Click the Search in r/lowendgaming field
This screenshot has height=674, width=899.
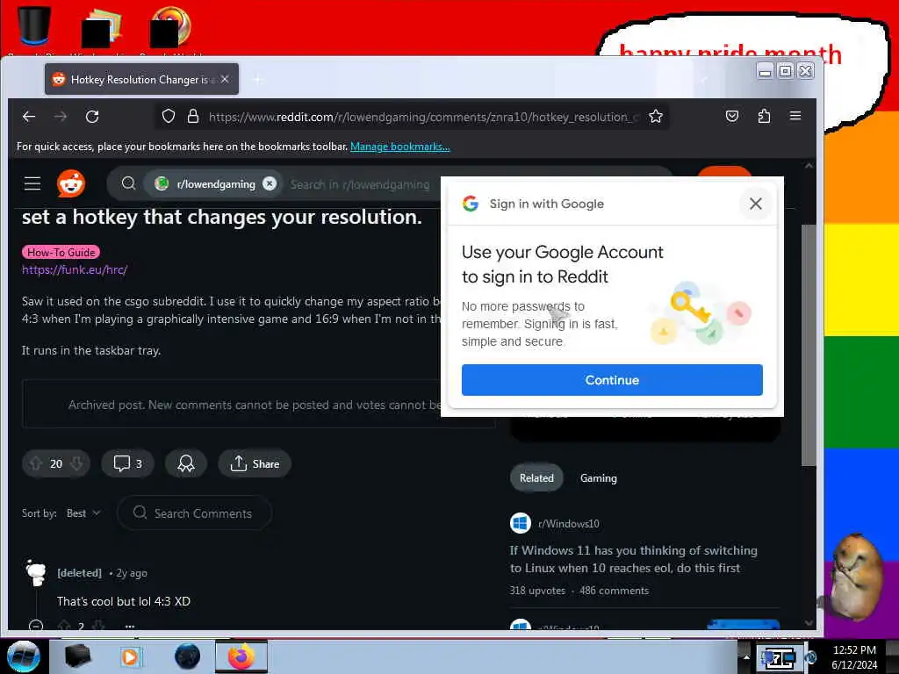[360, 184]
